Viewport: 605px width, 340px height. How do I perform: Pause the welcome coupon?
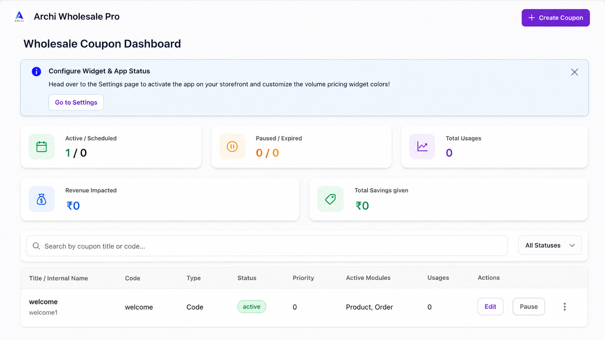click(x=529, y=307)
